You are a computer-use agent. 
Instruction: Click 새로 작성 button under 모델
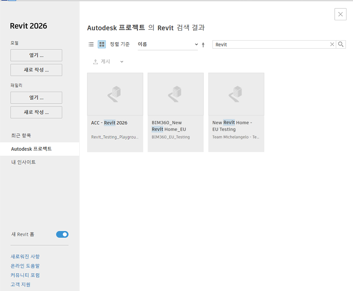click(36, 70)
